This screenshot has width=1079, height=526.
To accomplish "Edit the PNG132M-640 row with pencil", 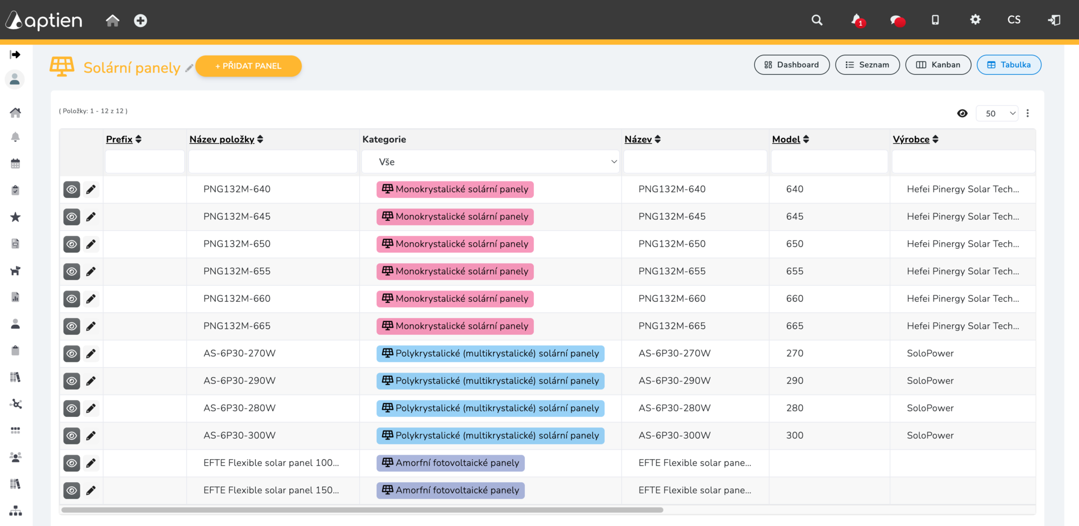I will [x=91, y=190].
